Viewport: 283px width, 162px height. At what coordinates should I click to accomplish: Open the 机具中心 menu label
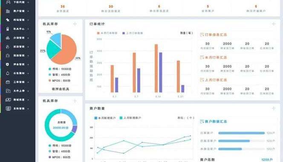[19, 29]
